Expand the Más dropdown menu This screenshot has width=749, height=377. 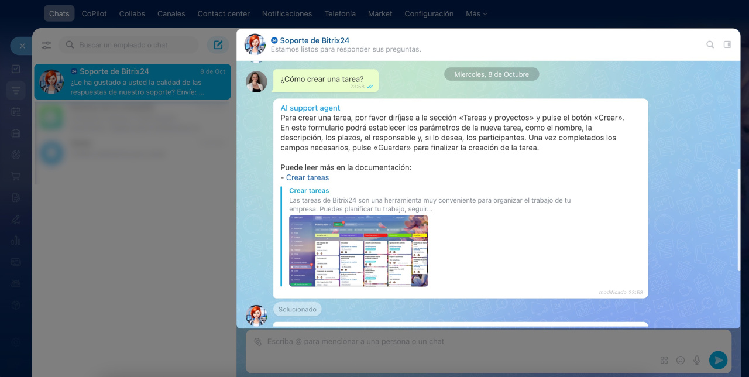coord(476,13)
